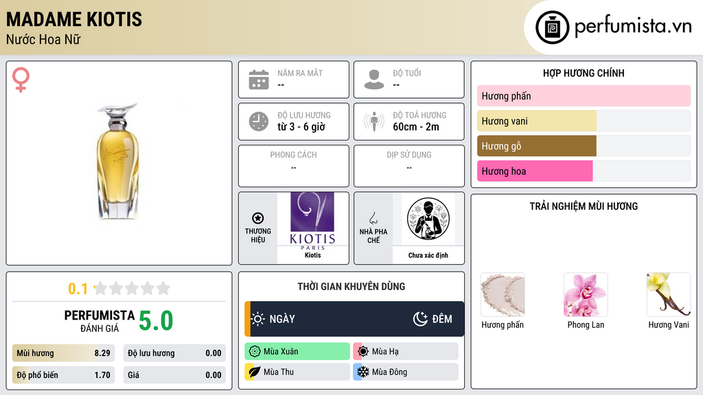Click the five-star rating row
This screenshot has height=395, width=703.
132,289
